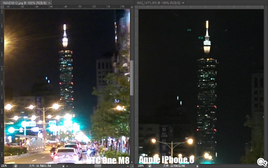Click the left window horizontal scrollbar thumb
Screen dimensions: 268x168
98,166
